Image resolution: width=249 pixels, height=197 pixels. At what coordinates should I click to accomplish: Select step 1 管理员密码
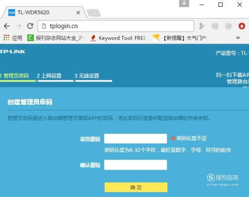(x=14, y=76)
